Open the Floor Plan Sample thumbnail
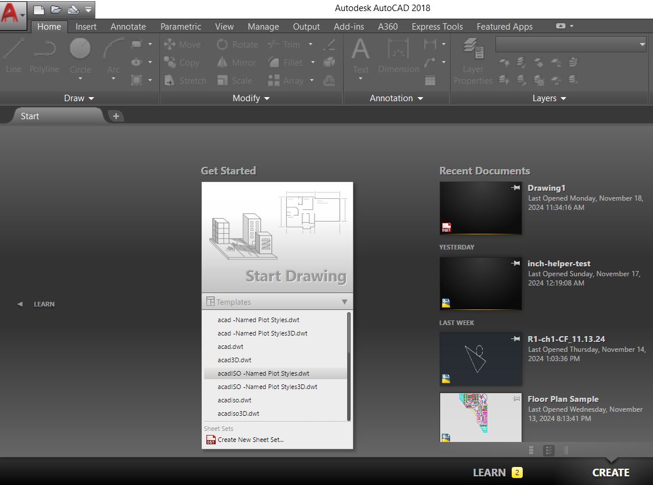 [480, 417]
